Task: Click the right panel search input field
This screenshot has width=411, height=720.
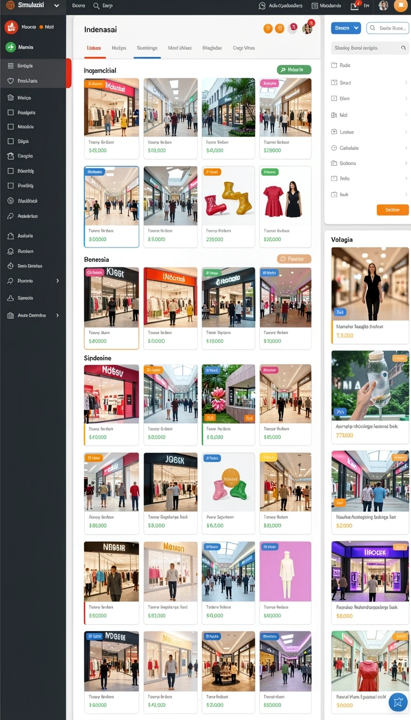Action: click(x=369, y=48)
